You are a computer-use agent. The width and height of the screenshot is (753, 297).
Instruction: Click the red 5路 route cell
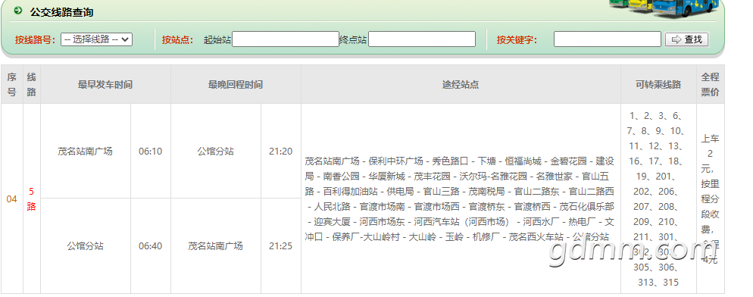[31, 199]
